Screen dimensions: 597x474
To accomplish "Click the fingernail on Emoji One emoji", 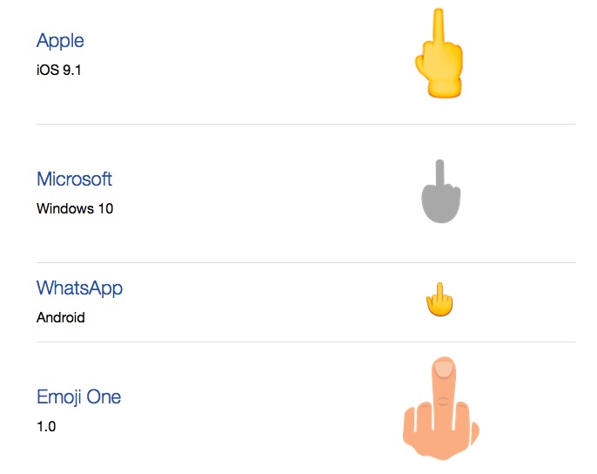I will tap(444, 369).
